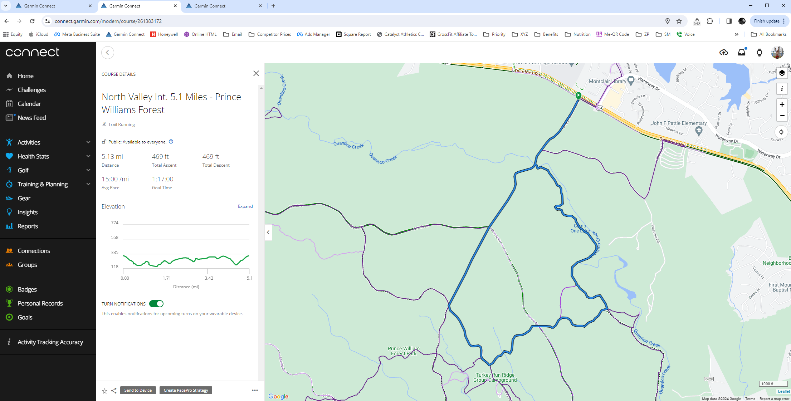Open the News Feed
791x401 pixels.
[31, 118]
